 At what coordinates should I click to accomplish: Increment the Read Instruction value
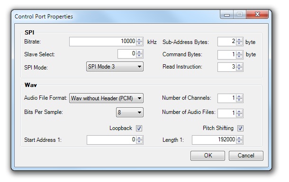(x=239, y=65)
